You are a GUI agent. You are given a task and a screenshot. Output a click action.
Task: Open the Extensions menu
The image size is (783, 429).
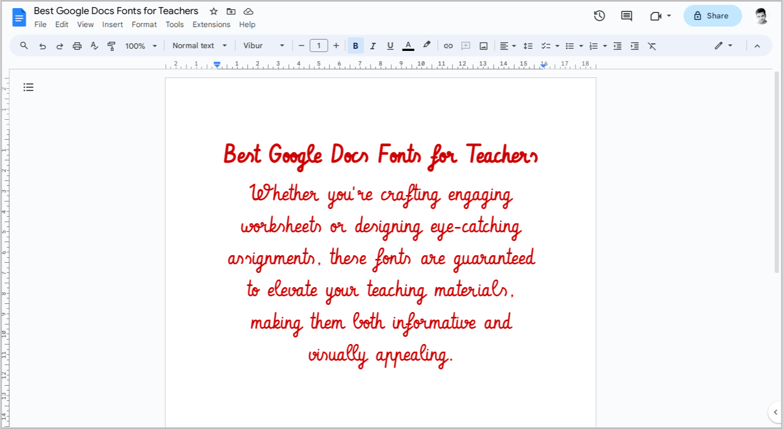[x=211, y=24]
